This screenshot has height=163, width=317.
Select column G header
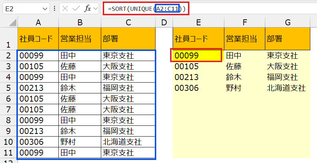click(288, 23)
